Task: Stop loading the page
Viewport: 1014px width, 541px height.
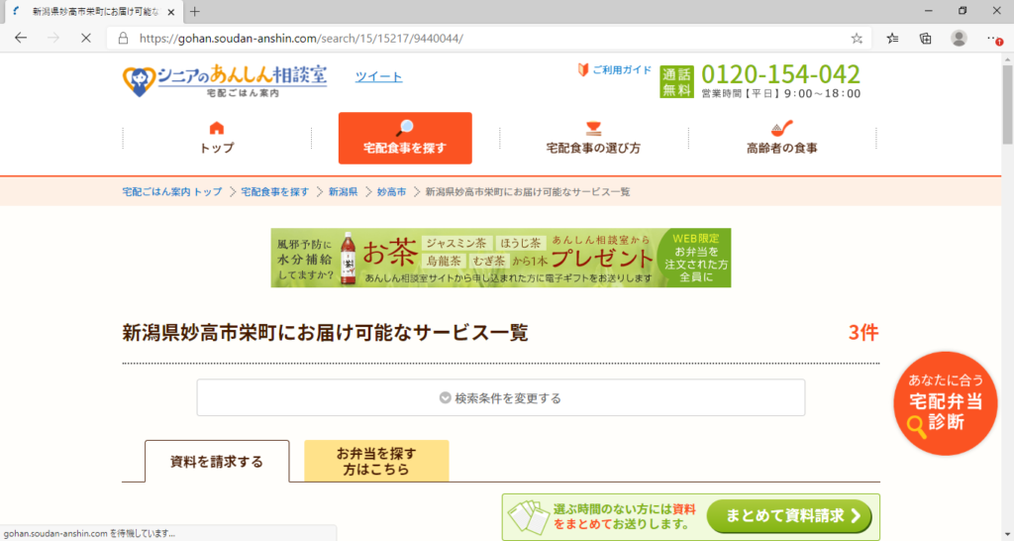Action: coord(85,39)
